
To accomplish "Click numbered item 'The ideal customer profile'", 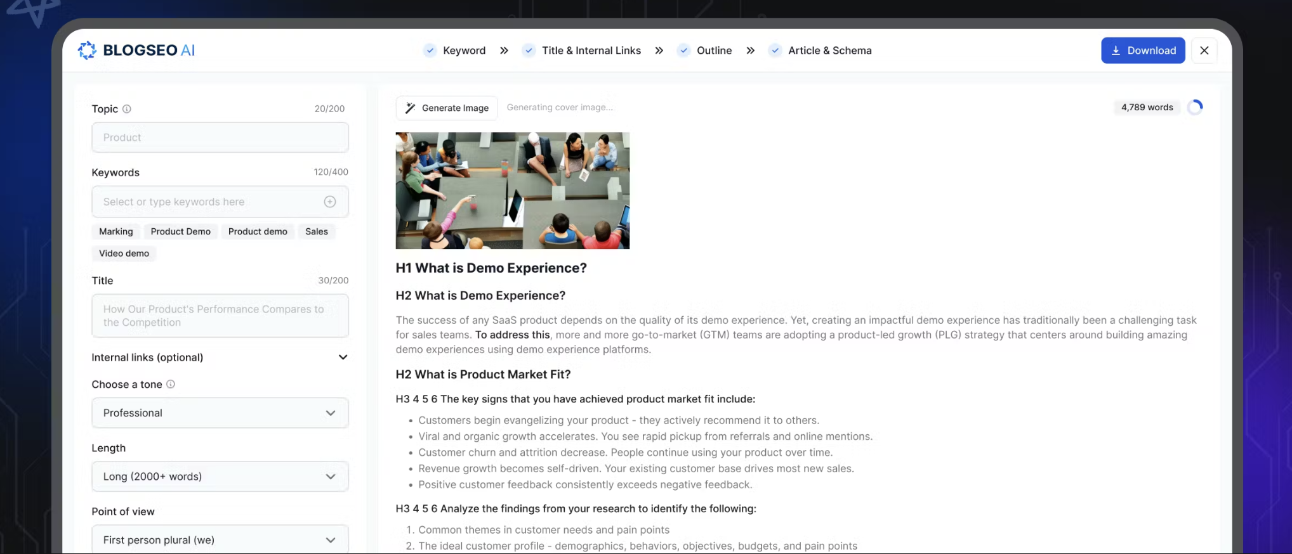I will pos(638,546).
